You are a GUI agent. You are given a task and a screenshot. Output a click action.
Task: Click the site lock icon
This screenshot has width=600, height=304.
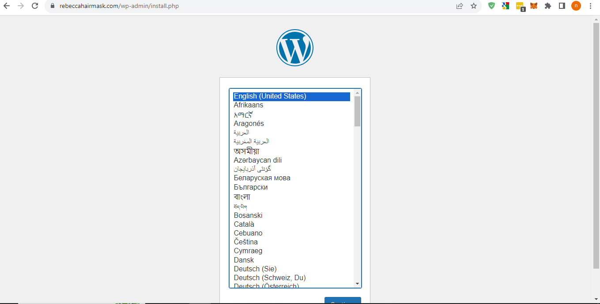[x=53, y=6]
